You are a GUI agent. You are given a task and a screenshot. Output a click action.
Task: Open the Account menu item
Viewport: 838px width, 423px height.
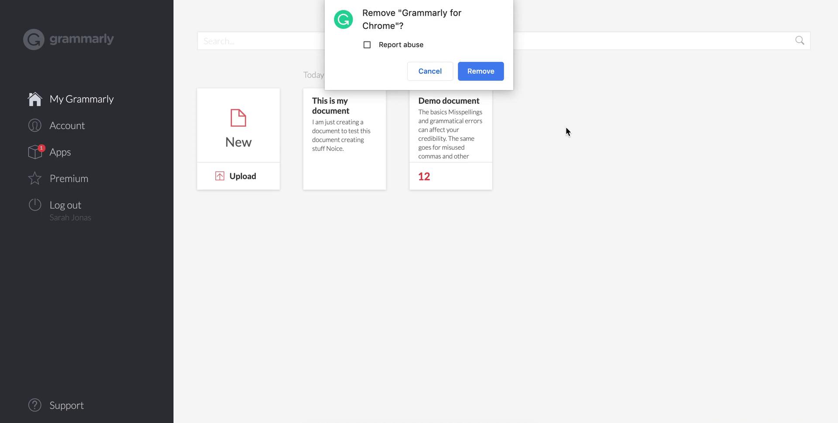click(67, 126)
